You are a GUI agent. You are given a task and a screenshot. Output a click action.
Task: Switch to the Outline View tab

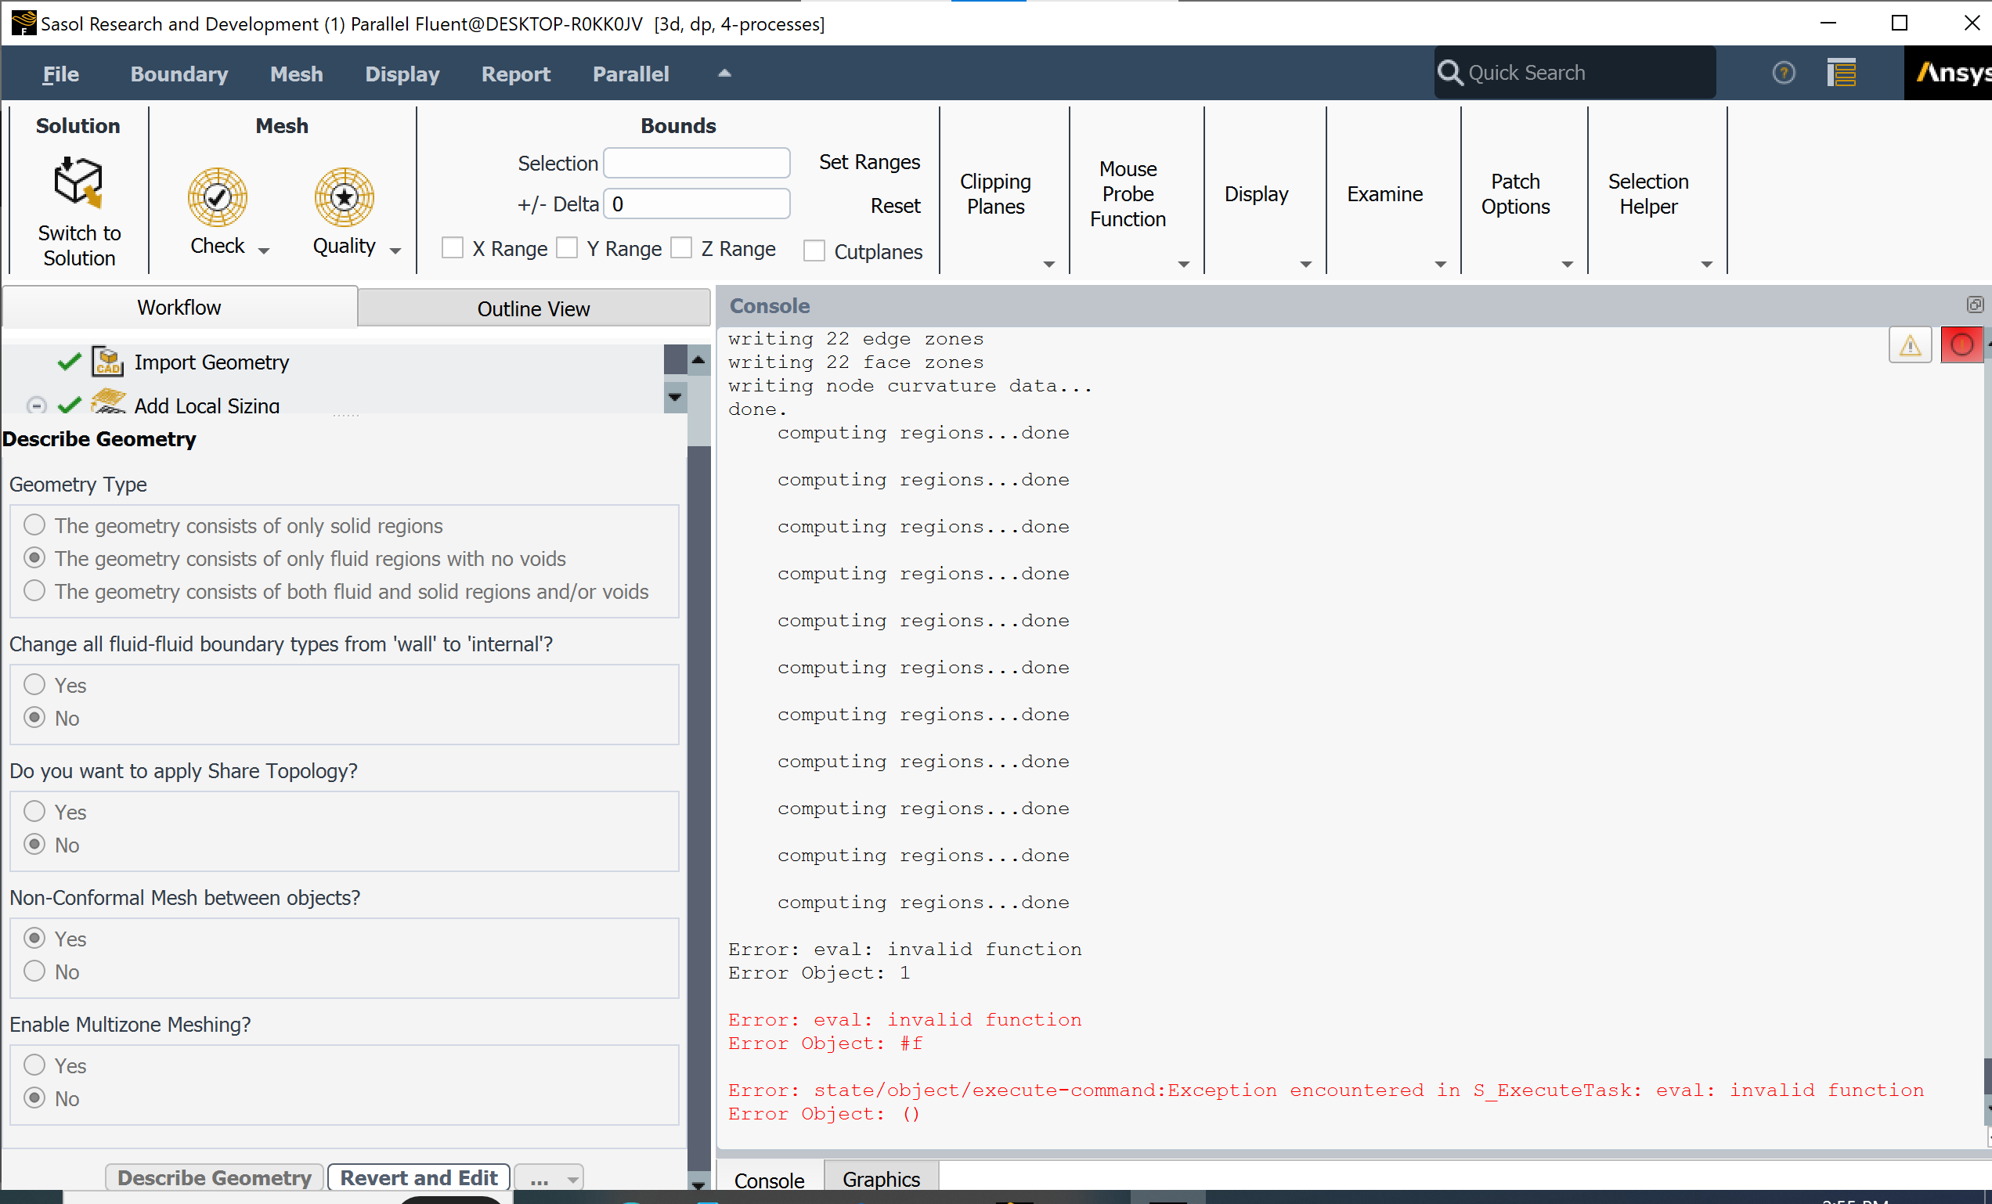point(533,308)
